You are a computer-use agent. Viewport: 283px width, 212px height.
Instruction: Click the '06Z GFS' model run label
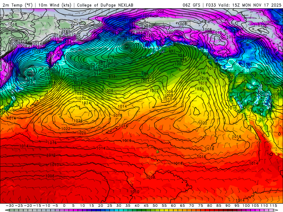(x=191, y=5)
